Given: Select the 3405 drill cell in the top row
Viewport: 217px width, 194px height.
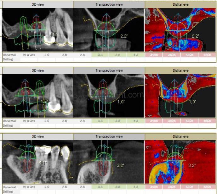Looking at the screenshot, I should (x=153, y=55).
